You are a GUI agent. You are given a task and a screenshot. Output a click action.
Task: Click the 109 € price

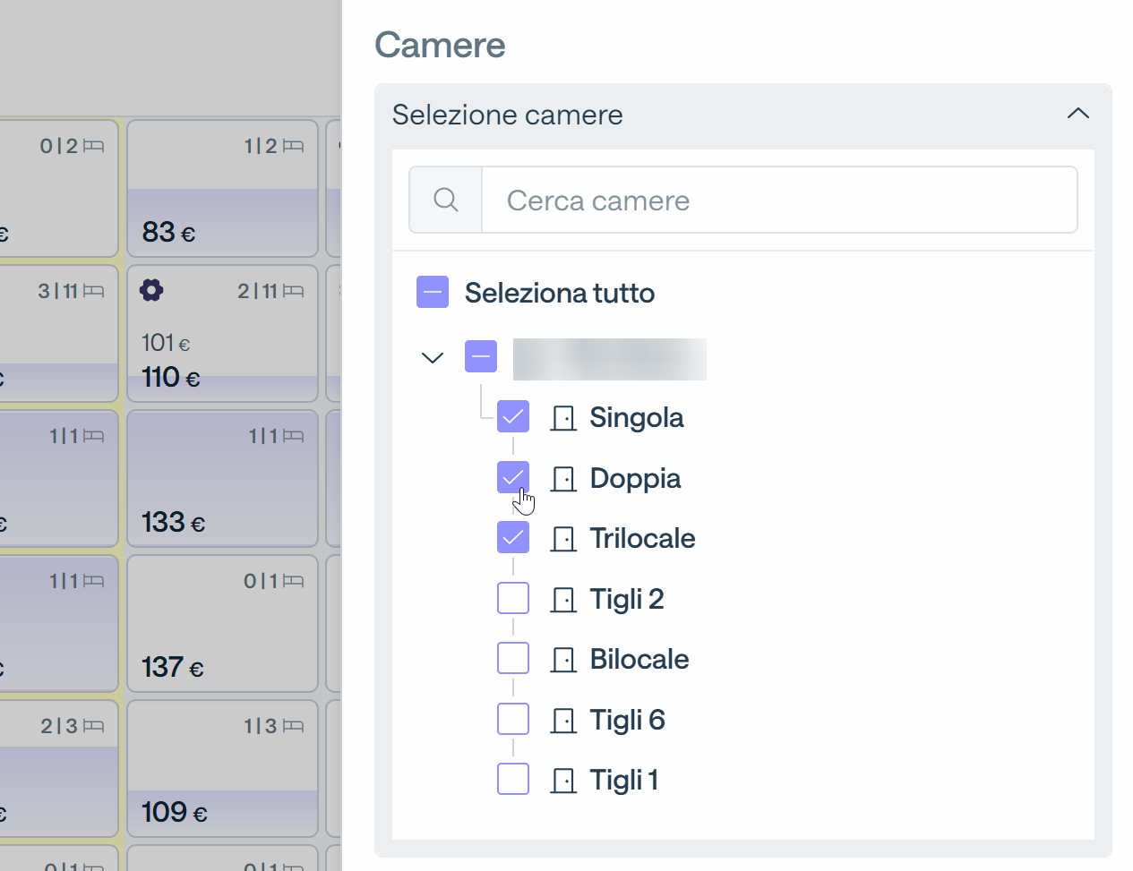[175, 813]
